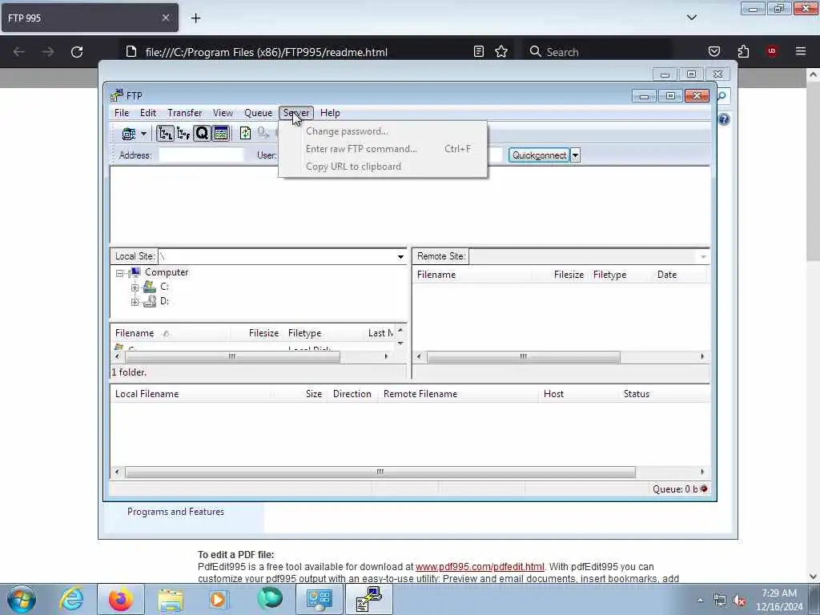
Task: Toggle the message log view button
Action: pos(221,134)
